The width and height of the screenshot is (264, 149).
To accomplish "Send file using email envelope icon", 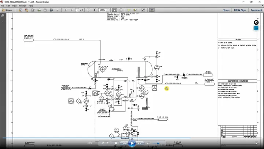I will click(58, 10).
